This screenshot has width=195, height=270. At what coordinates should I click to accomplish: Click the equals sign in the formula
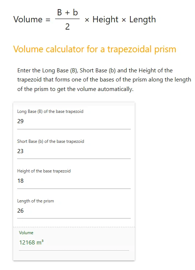point(48,20)
